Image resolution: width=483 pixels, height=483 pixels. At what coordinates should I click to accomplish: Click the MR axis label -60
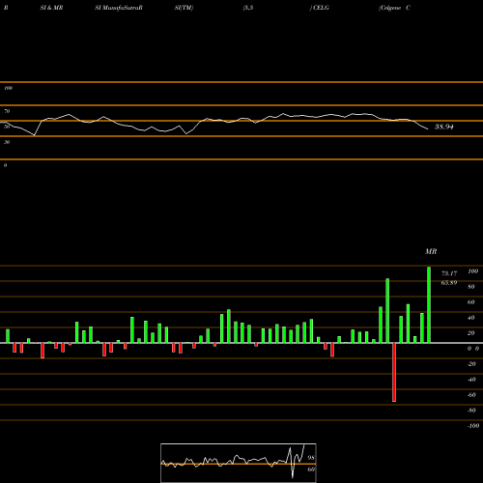[x=471, y=395]
